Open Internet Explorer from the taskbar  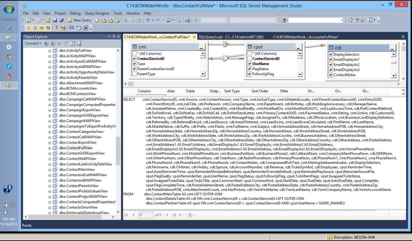[9, 28]
